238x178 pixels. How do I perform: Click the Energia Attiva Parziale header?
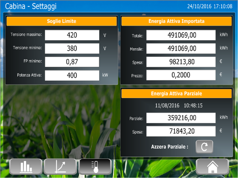tap(177, 93)
